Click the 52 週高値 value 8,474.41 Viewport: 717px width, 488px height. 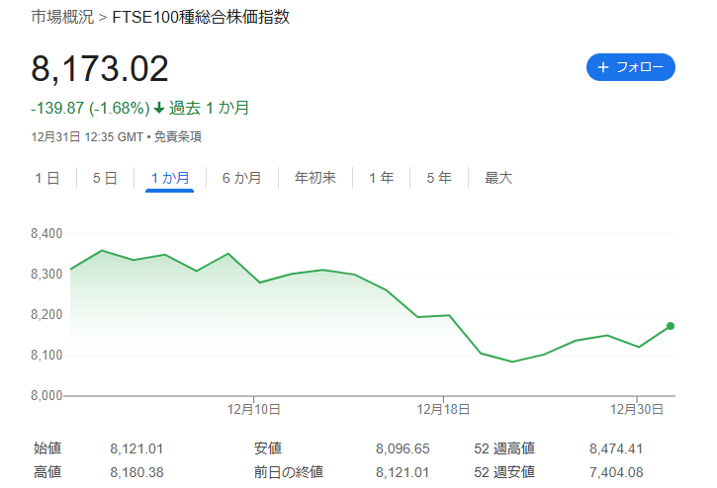tap(616, 448)
